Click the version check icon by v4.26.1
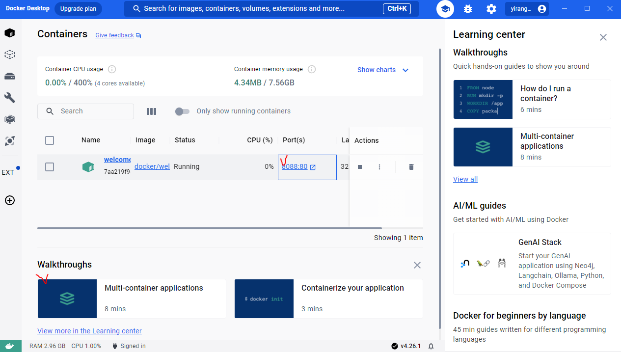Viewport: 621px width, 352px height. coord(395,346)
